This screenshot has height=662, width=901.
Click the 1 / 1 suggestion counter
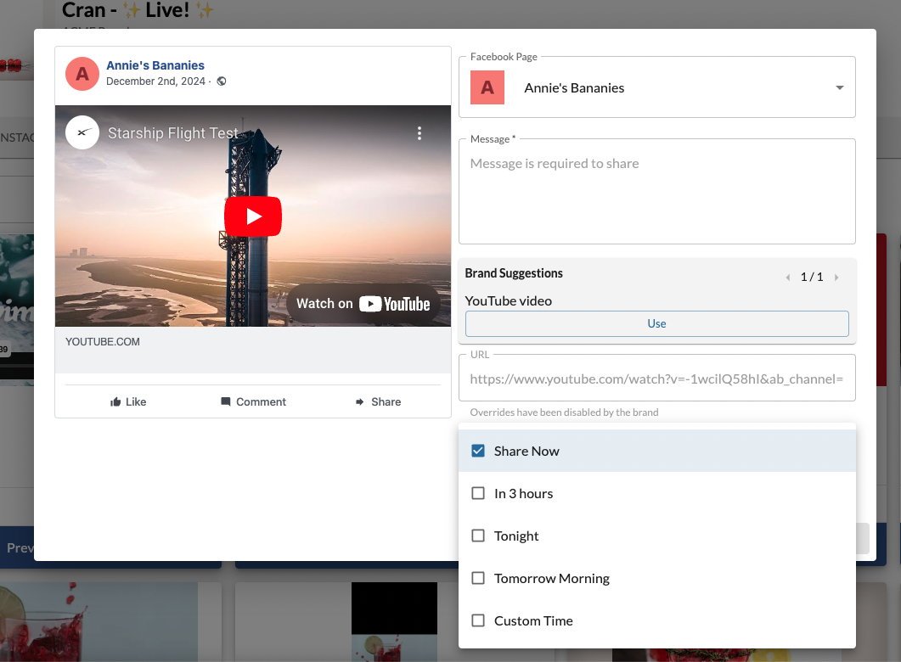(x=812, y=278)
